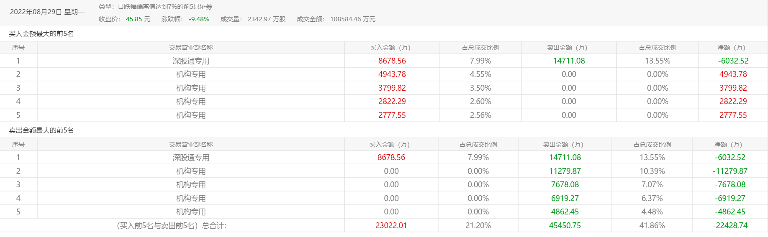Viewport: 768px width, 237px height.
Task: Click the total buy amount 23022.01
Action: 391,225
